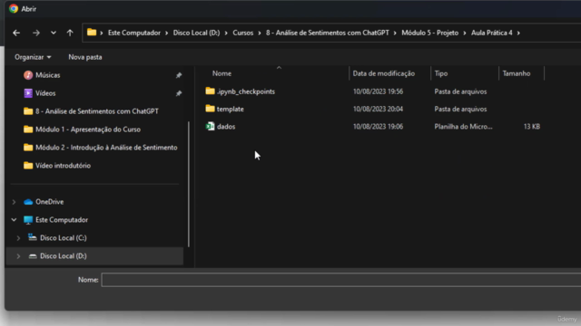
Task: Click the Módulo 1 folder icon in sidebar
Action: (28, 129)
